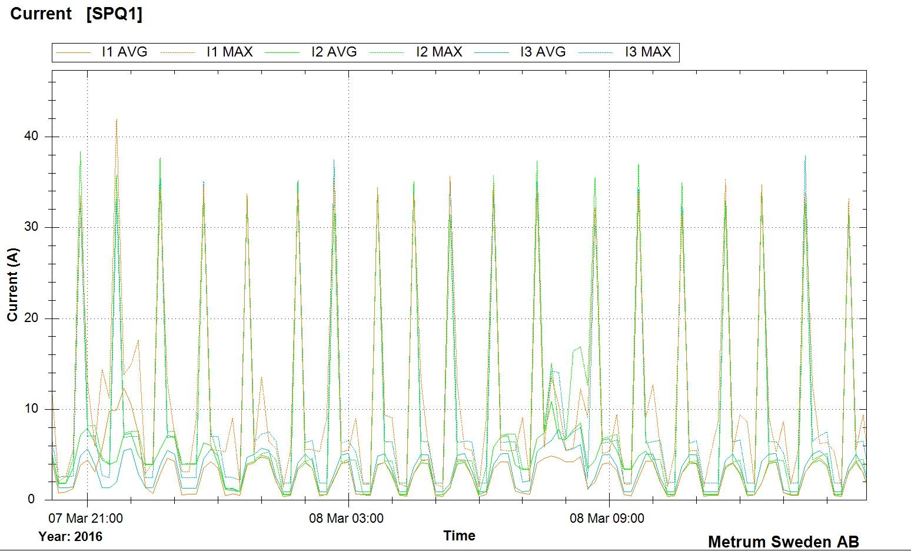Image resolution: width=911 pixels, height=551 pixels.
Task: Click the 40 value on the current axis
Action: (x=31, y=137)
